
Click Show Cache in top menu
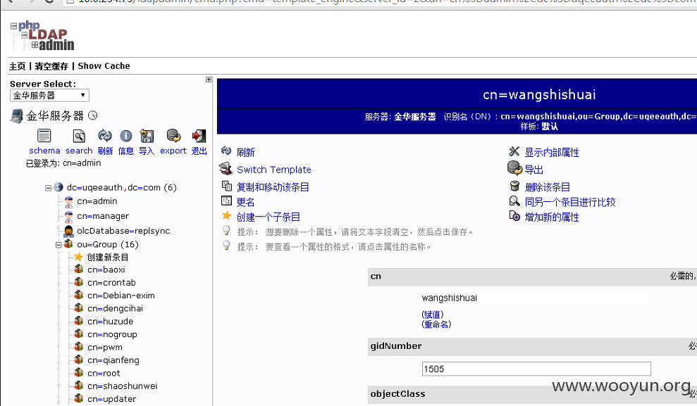[104, 66]
